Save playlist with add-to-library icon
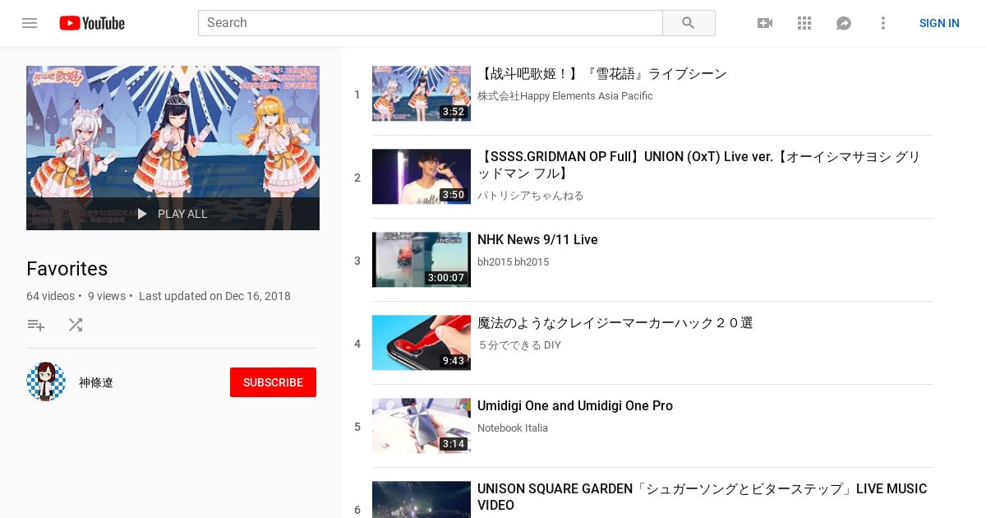 [36, 325]
